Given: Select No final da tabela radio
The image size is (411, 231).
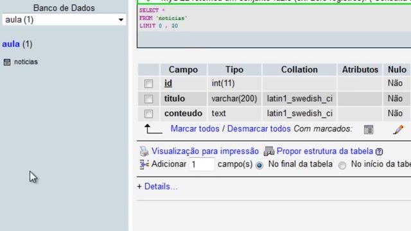Looking at the screenshot, I should coord(259,166).
